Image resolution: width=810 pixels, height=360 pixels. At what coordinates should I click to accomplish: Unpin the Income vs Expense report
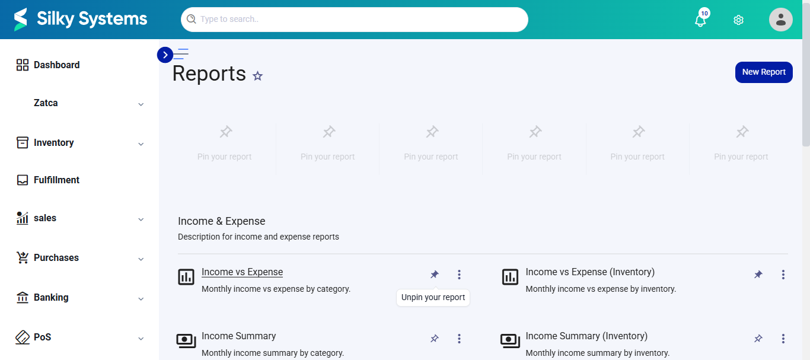[435, 275]
